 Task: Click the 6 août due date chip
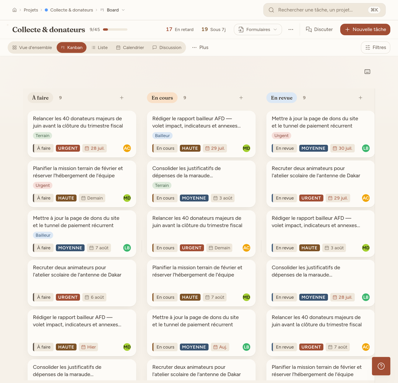tap(94, 297)
